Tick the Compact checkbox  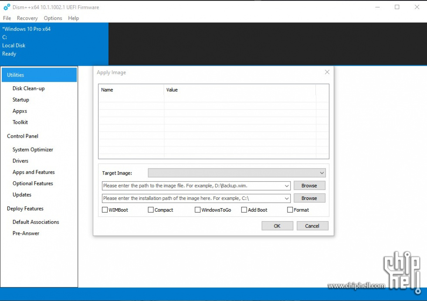(151, 210)
